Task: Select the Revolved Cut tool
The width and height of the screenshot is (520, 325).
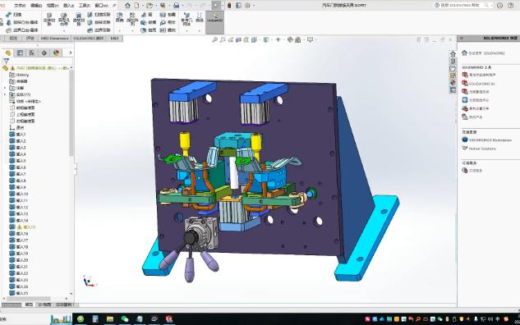Action: 79,19
